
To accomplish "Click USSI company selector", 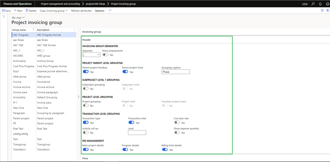I will point(305,4).
